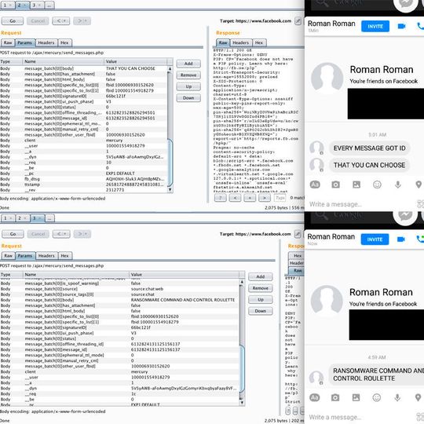Click sender avatar next to EVERY MESSAGE GOT ID

pos(316,148)
